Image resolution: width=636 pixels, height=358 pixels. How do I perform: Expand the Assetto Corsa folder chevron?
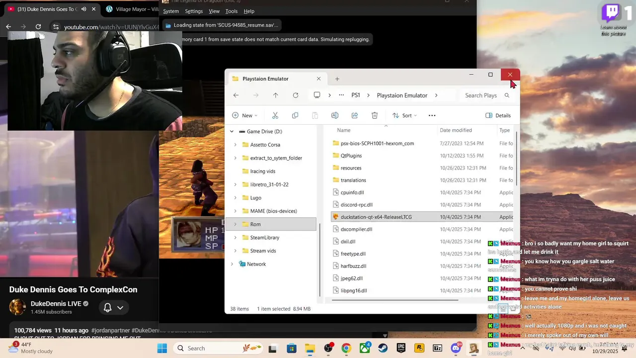click(x=235, y=145)
